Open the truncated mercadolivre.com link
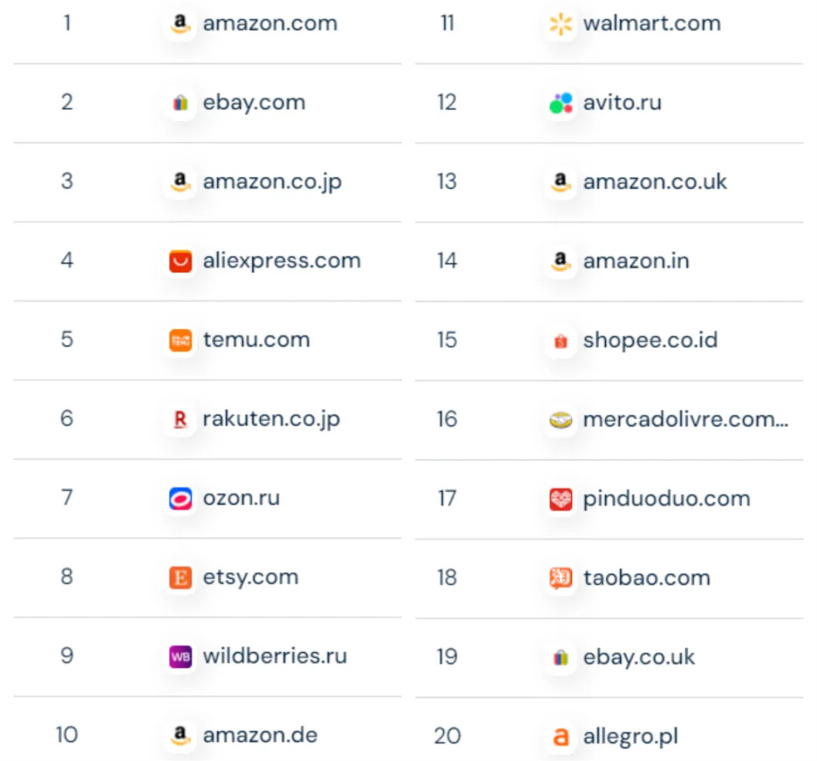Screen dimensions: 817x761 tap(685, 420)
